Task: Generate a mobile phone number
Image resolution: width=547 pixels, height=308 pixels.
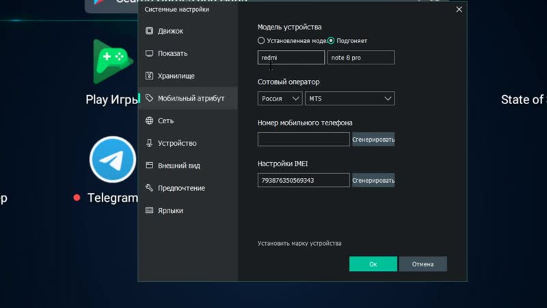Action: 373,140
